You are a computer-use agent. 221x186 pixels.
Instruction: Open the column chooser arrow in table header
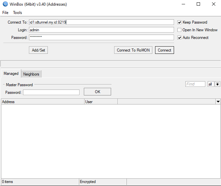218,101
